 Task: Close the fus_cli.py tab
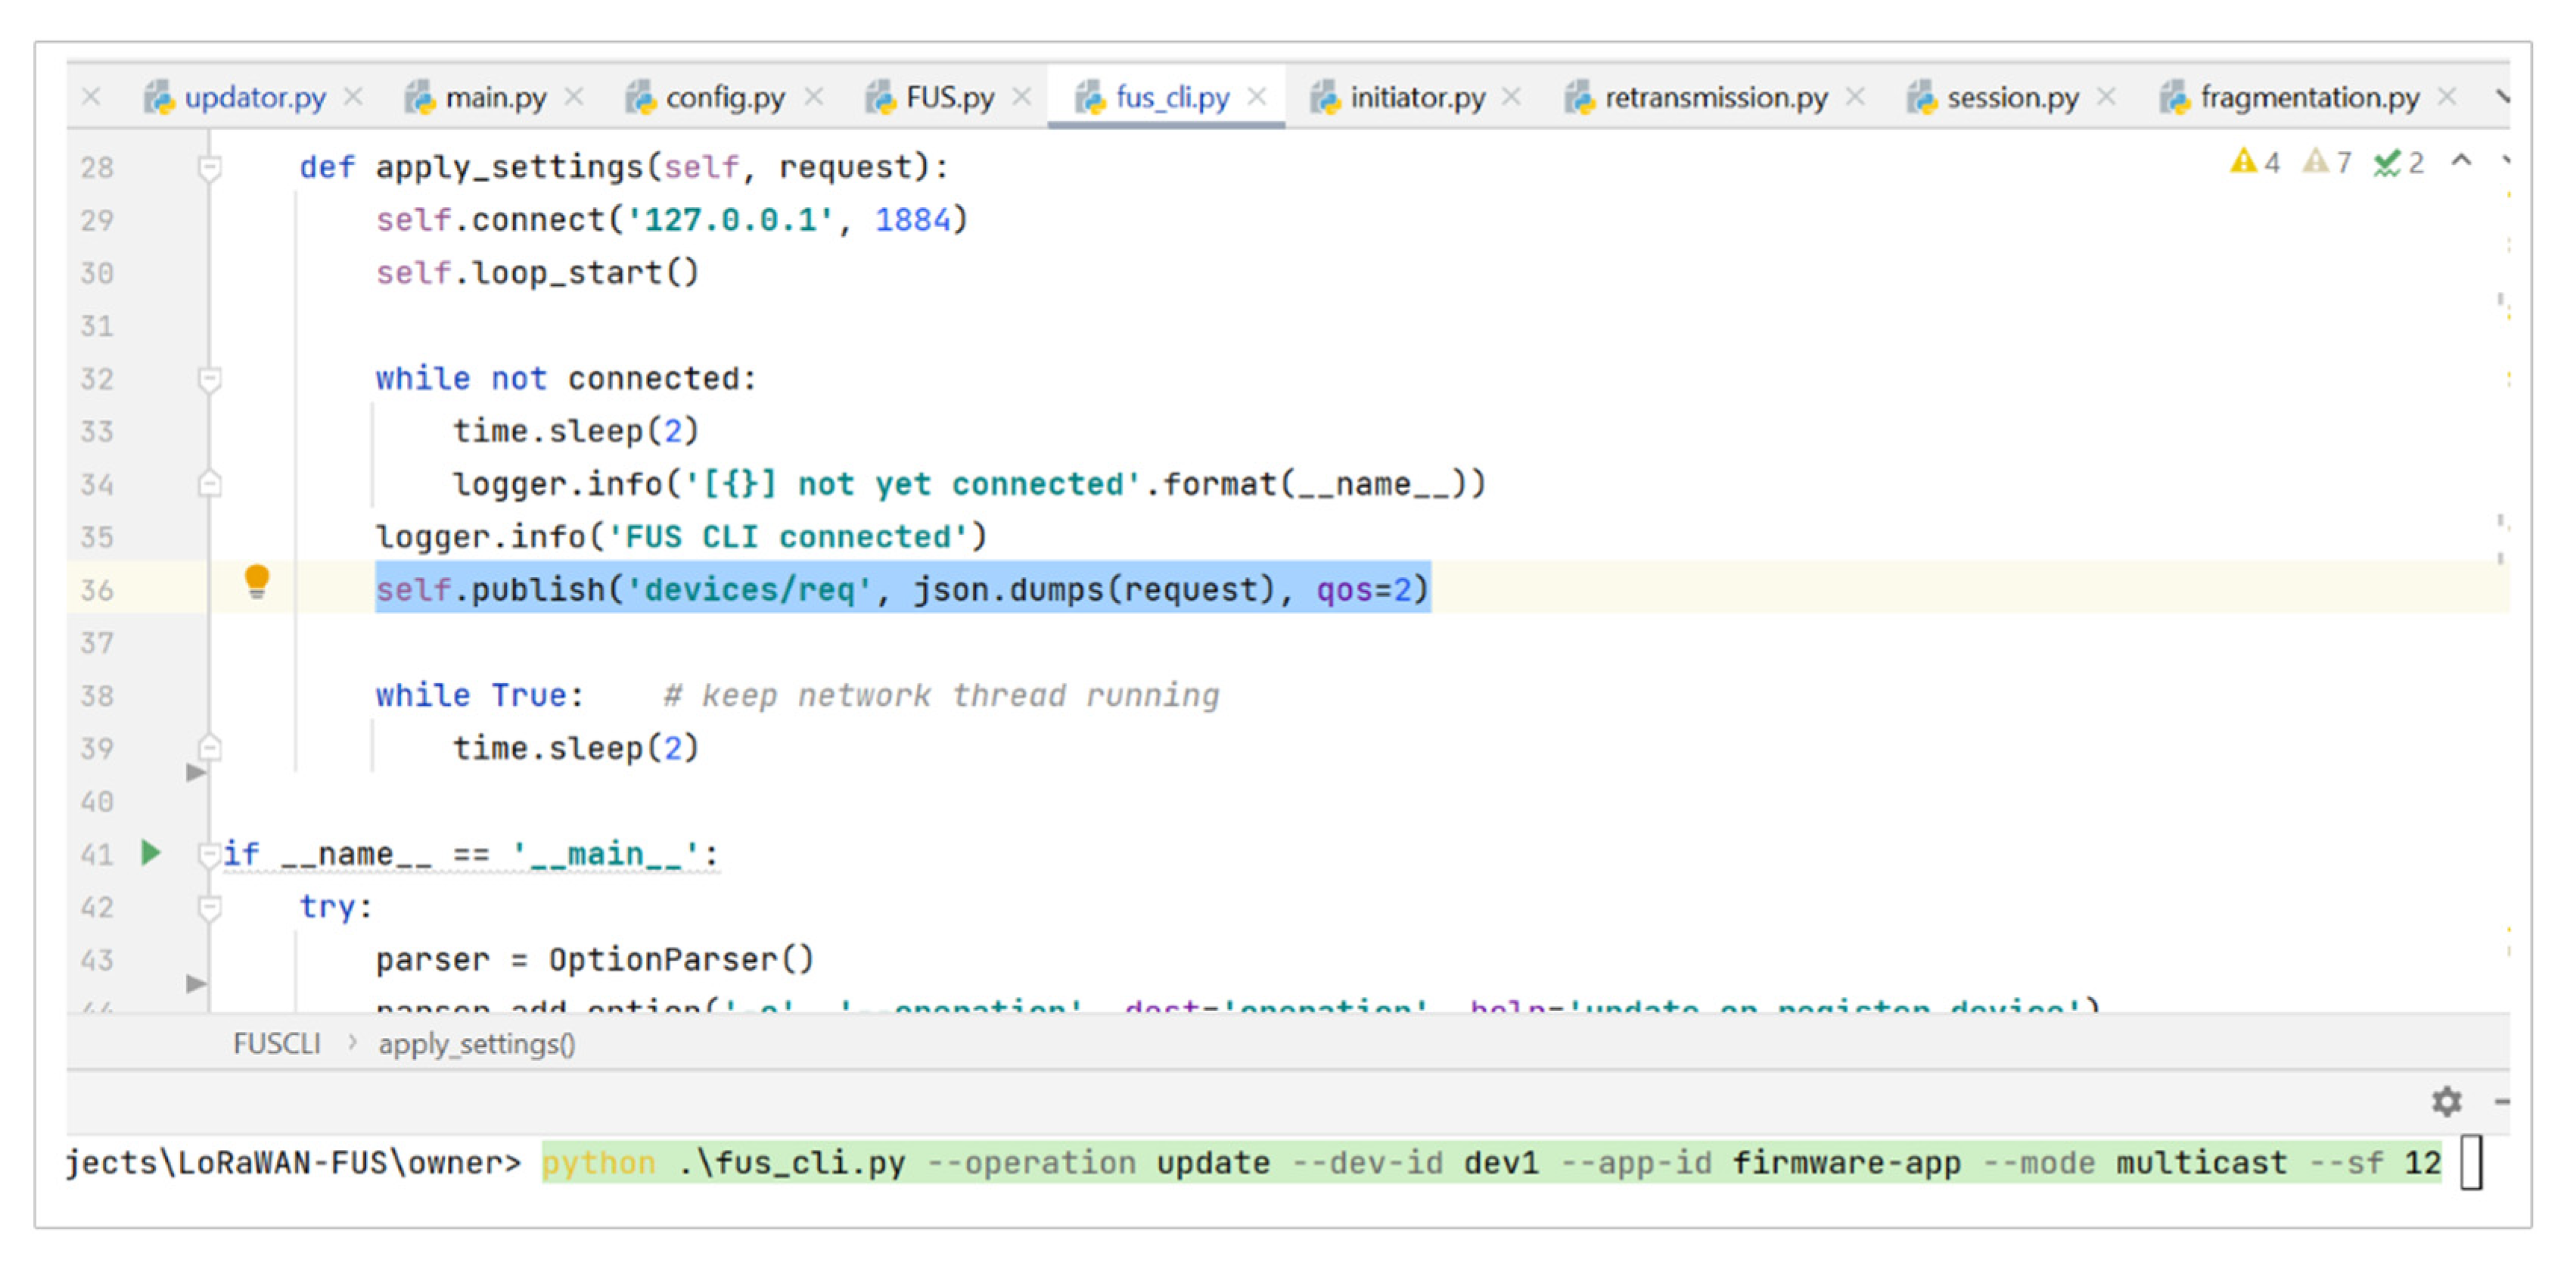pos(1257,97)
